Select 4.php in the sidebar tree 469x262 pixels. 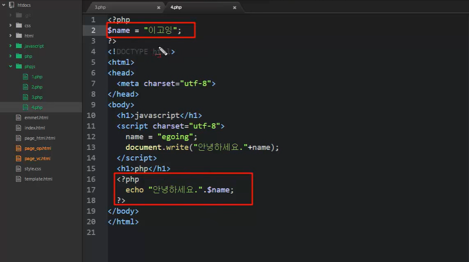[37, 107]
